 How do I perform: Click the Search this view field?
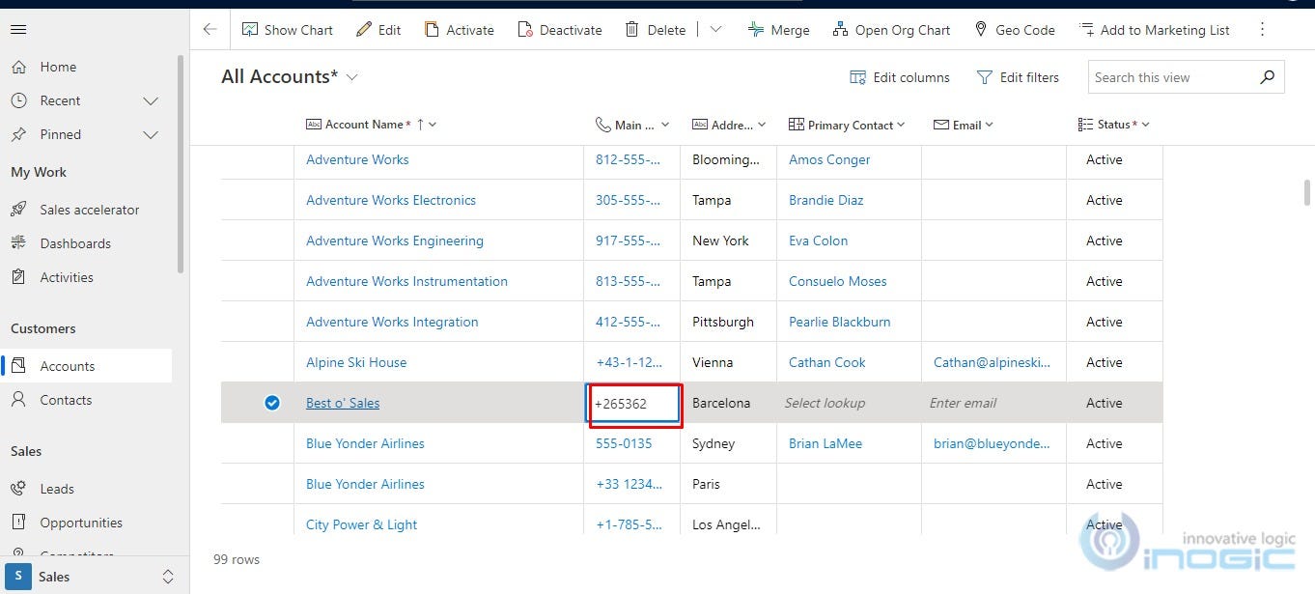click(1172, 77)
